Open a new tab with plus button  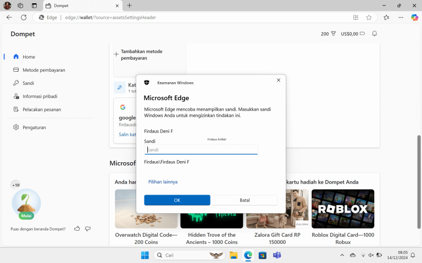[130, 5]
